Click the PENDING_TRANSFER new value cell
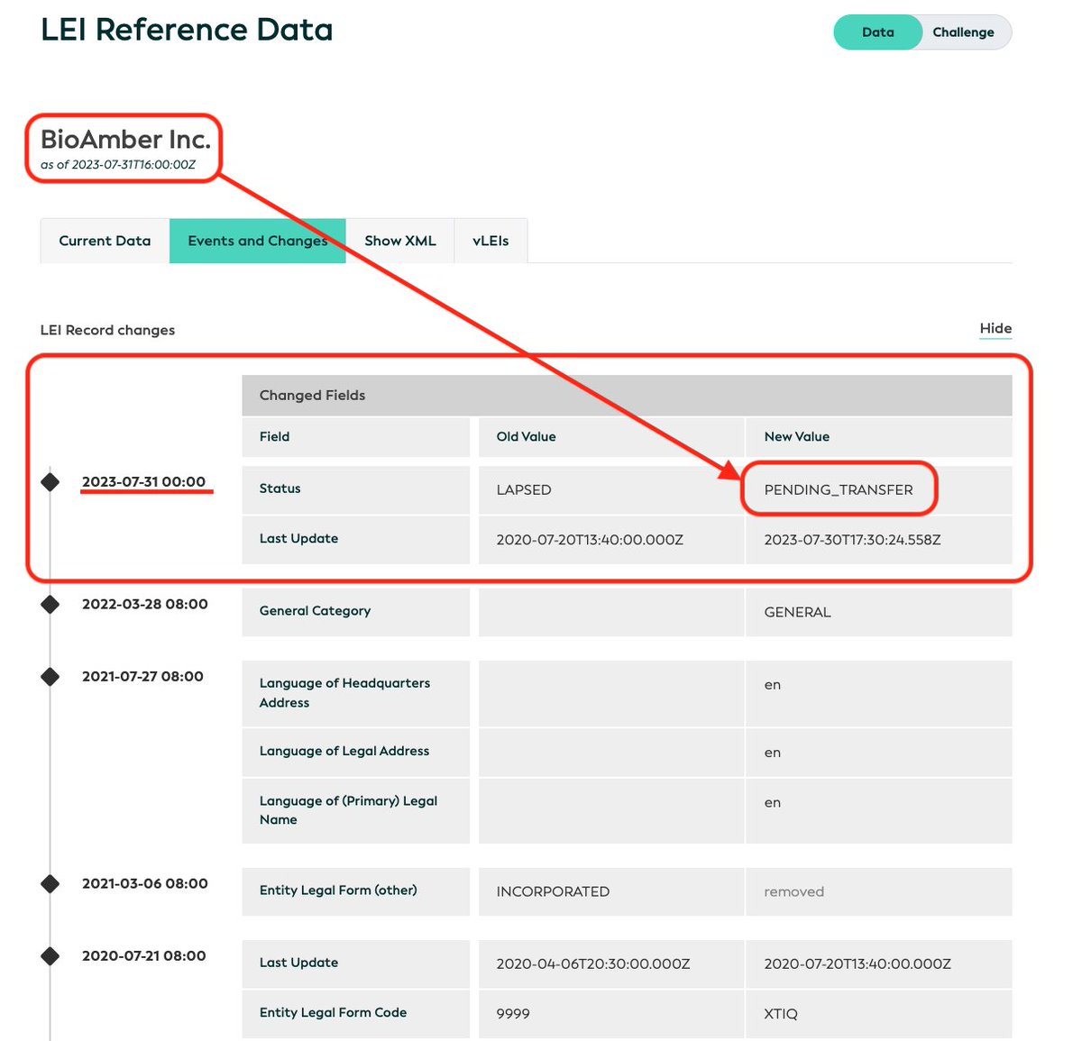 [878, 489]
